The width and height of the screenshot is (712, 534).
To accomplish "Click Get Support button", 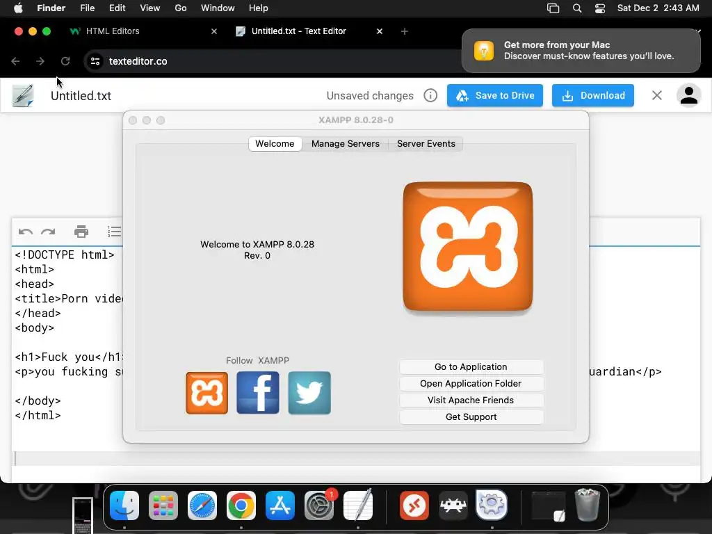I will point(471,417).
